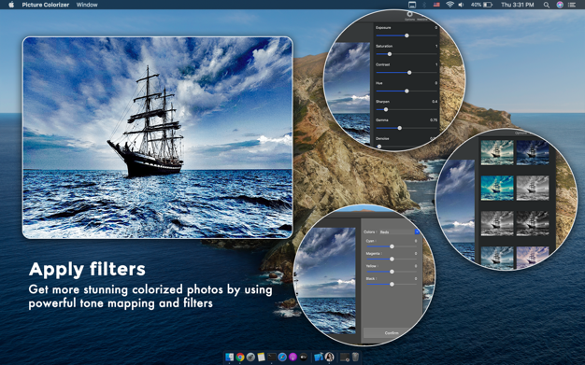Screen dimensions: 585x365
Task: Open the Trash in the dock
Action: 355,358
